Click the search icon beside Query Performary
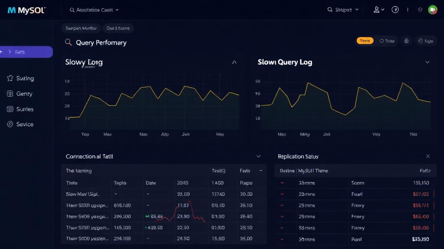The image size is (444, 249). [x=68, y=42]
